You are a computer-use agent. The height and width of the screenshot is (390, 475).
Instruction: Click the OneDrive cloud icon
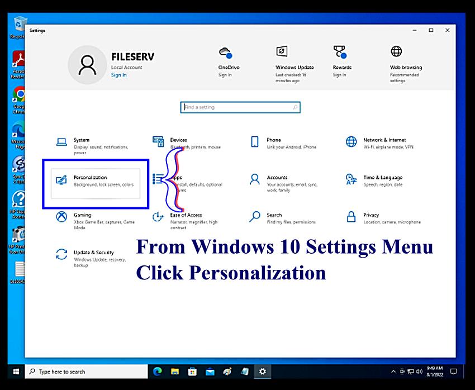[225, 53]
